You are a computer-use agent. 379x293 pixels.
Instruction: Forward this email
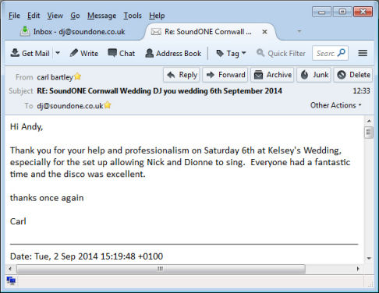[x=225, y=75]
